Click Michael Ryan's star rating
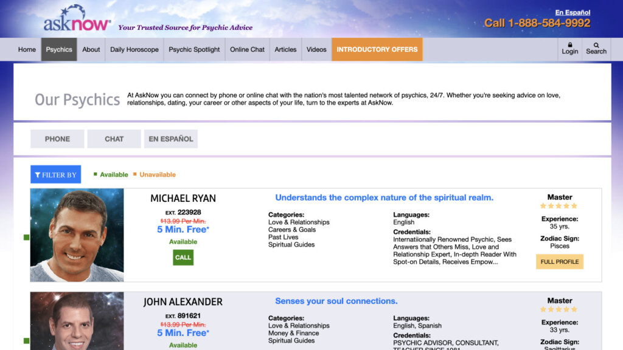 coord(559,206)
